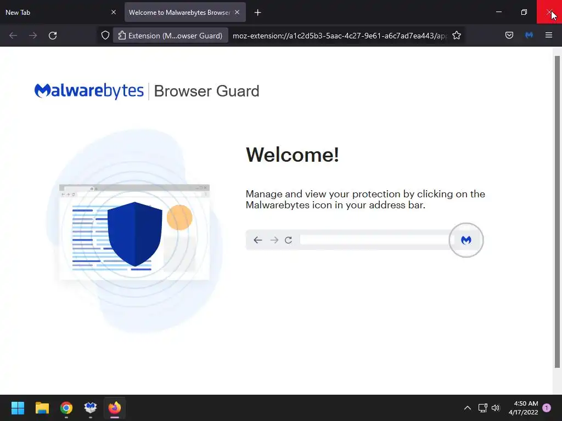Open the Malwarebytes app in taskbar
This screenshot has width=562, height=421.
(91, 408)
